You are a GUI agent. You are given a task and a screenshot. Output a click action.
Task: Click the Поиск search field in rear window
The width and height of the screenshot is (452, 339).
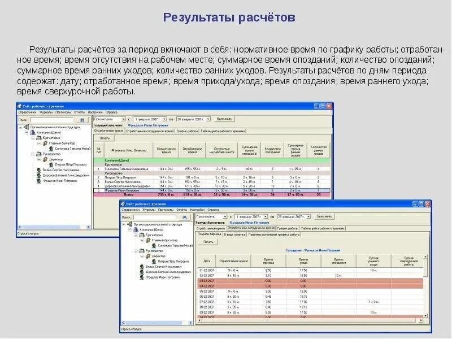pyautogui.click(x=51, y=120)
